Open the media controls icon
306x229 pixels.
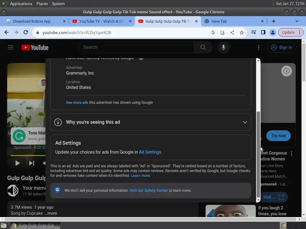(x=253, y=32)
